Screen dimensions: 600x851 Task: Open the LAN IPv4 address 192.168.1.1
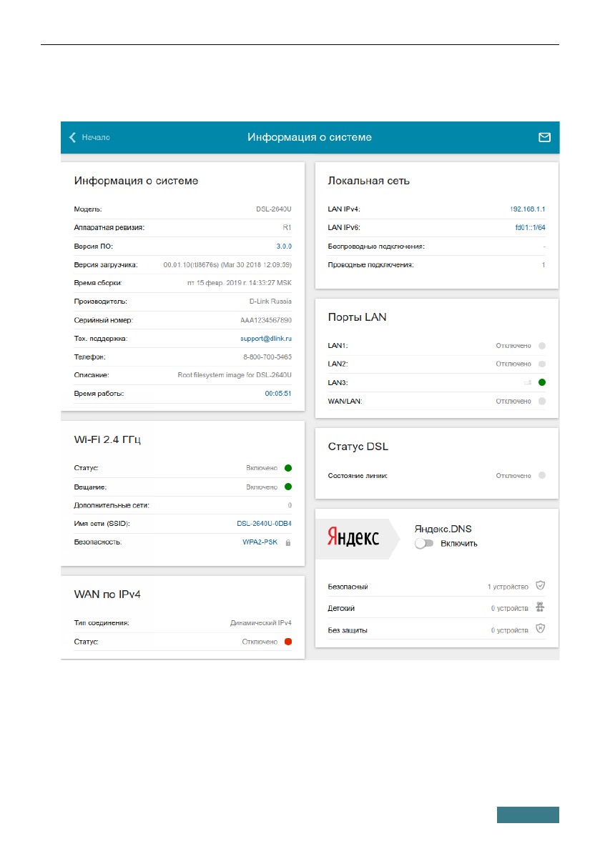coord(527,209)
